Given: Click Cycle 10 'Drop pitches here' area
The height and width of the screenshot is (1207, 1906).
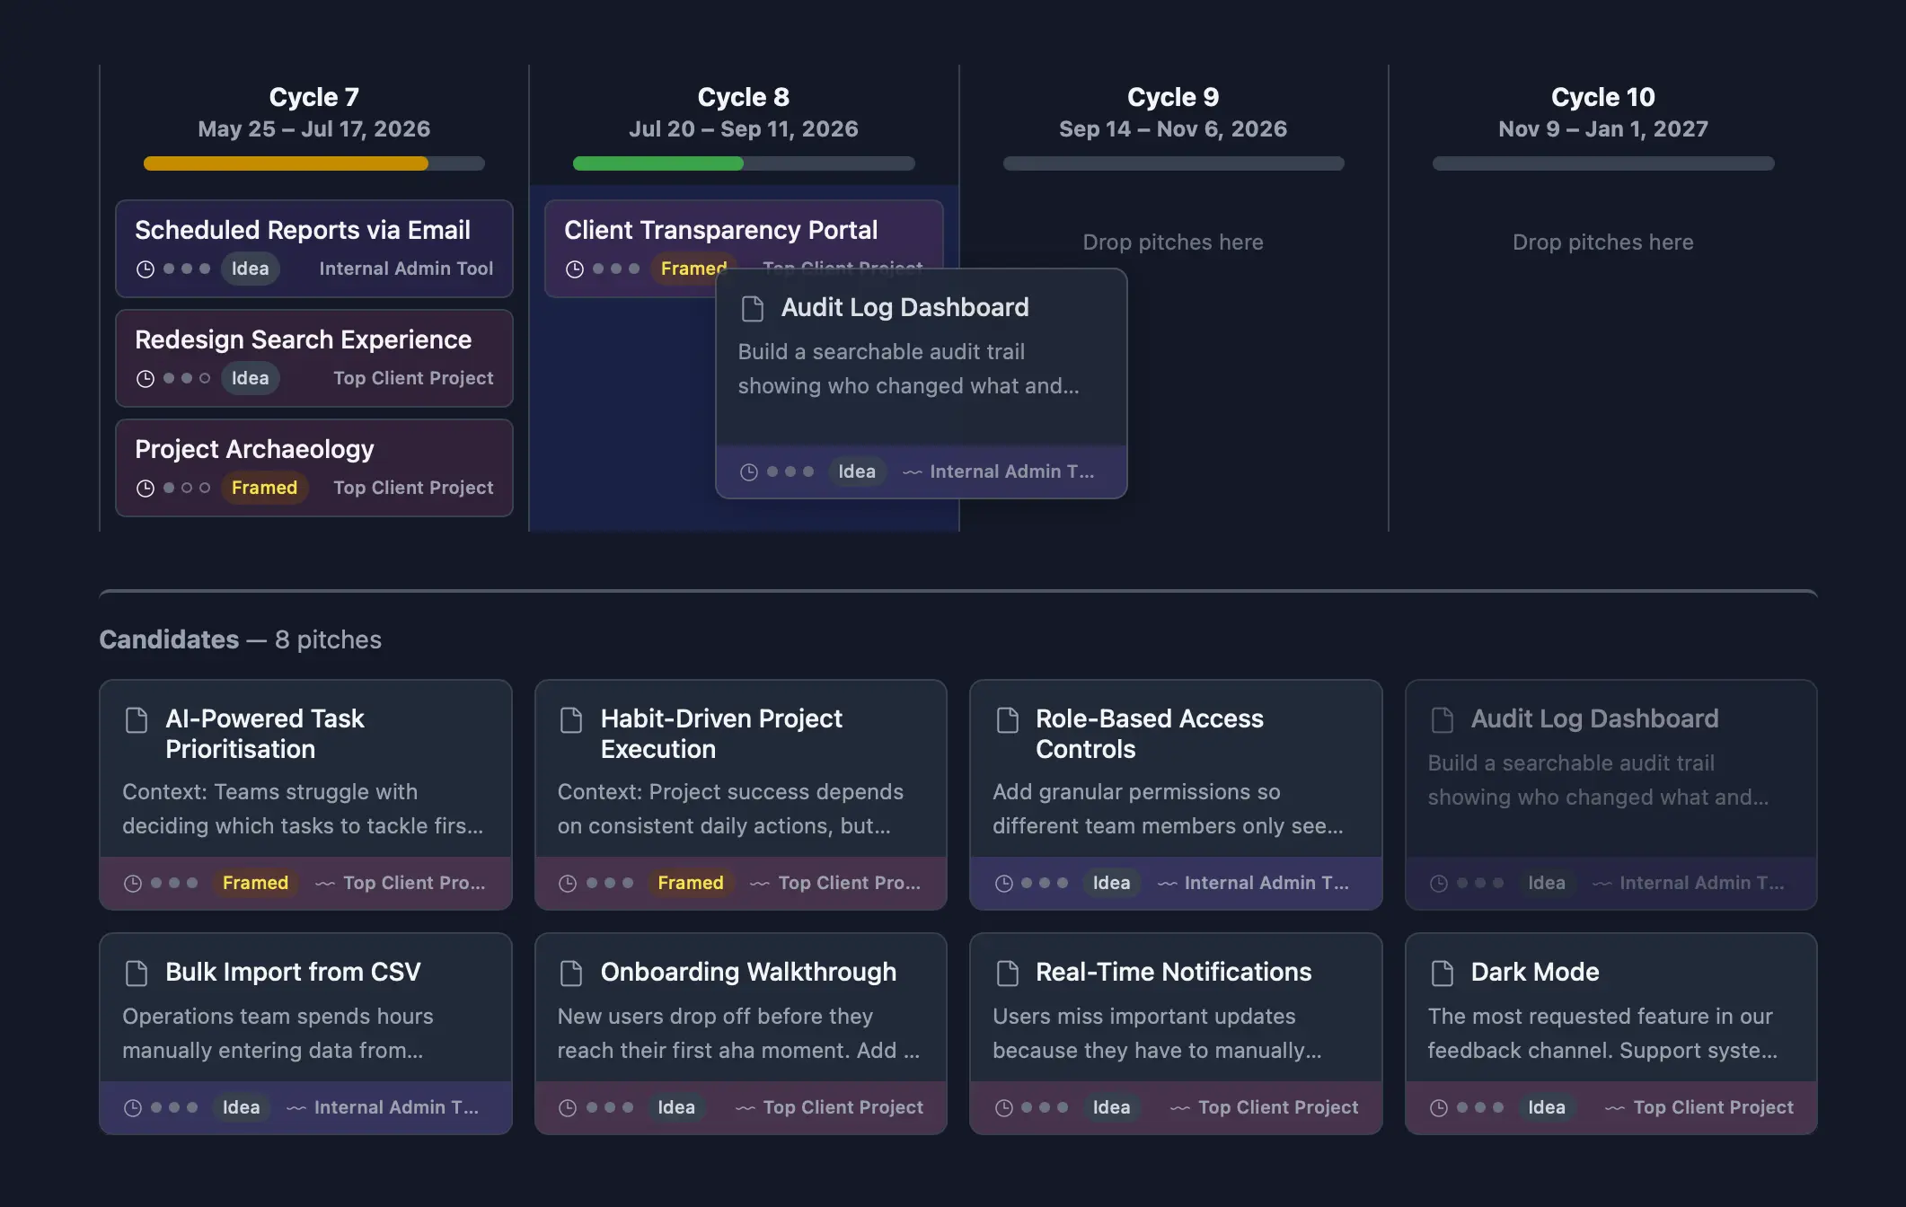Looking at the screenshot, I should tap(1602, 242).
